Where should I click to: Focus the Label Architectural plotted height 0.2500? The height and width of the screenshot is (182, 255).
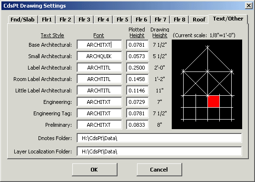coord(137,68)
